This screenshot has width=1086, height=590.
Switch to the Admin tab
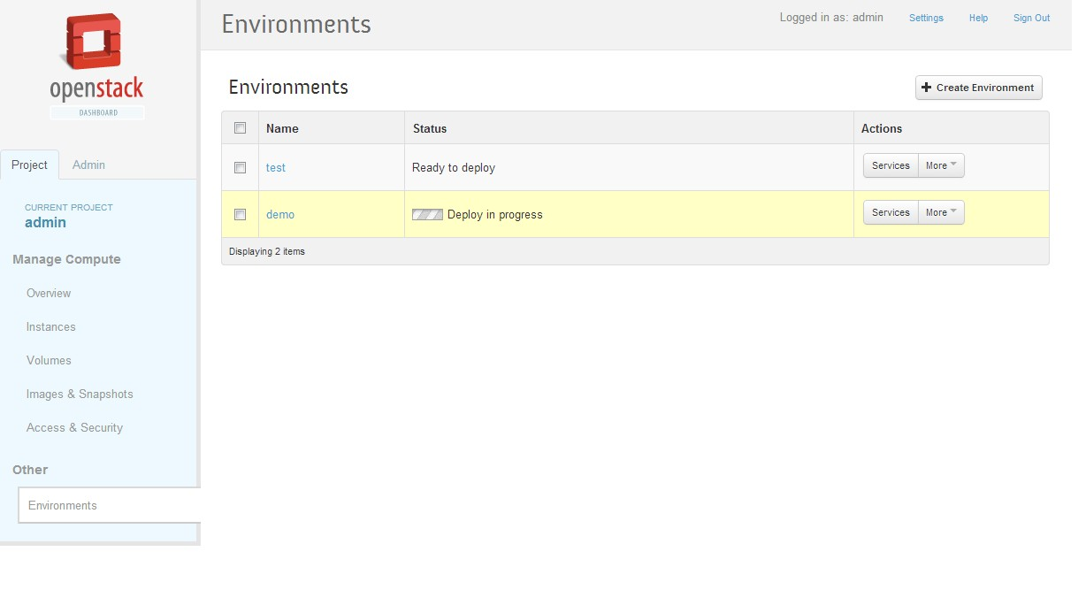coord(88,165)
